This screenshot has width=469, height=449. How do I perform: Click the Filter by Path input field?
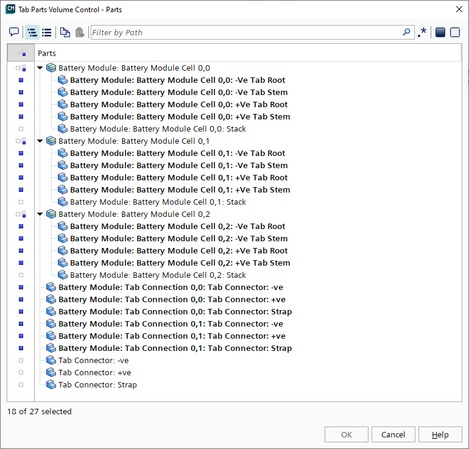click(x=244, y=32)
